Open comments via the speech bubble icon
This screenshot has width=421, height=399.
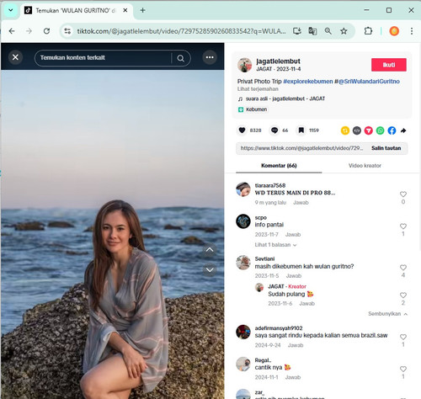pos(274,130)
